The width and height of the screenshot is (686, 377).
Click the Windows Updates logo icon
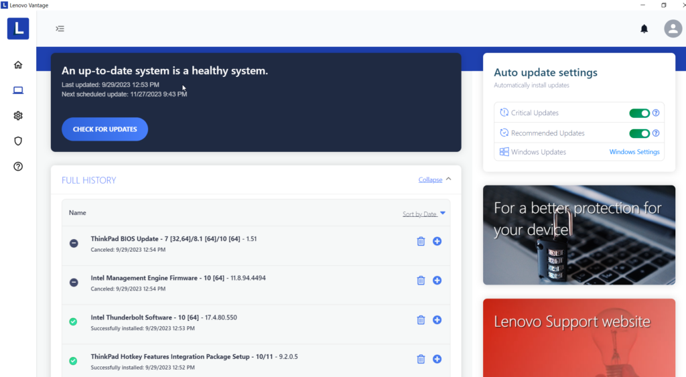(x=504, y=152)
